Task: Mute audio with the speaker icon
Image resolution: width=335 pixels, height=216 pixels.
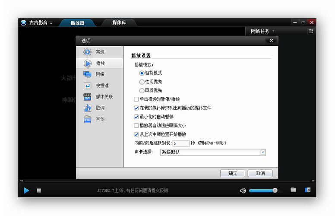Action: (243, 191)
